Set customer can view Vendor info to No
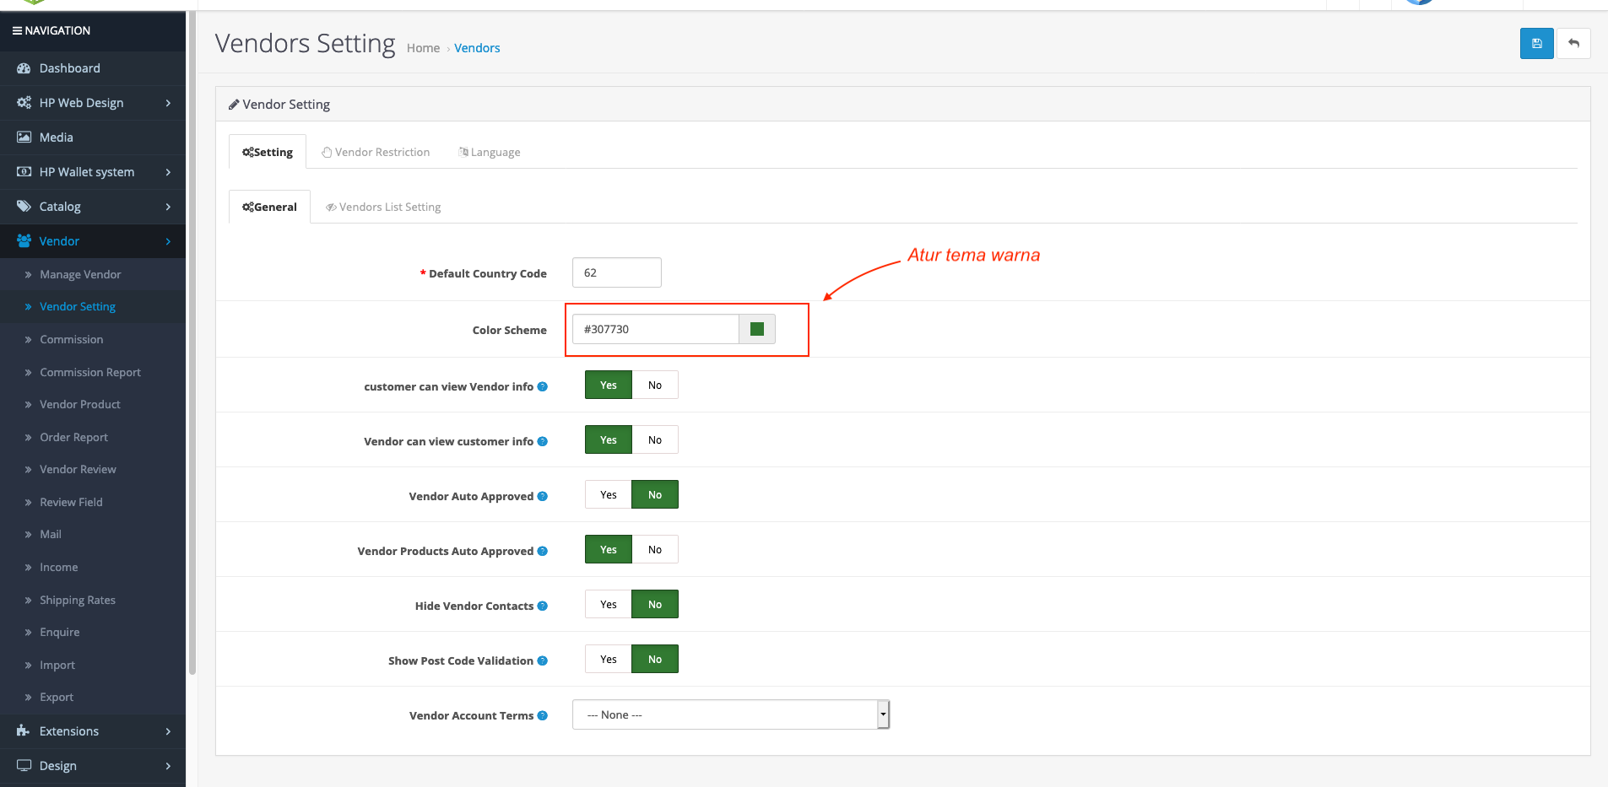The width and height of the screenshot is (1608, 787). (x=655, y=385)
